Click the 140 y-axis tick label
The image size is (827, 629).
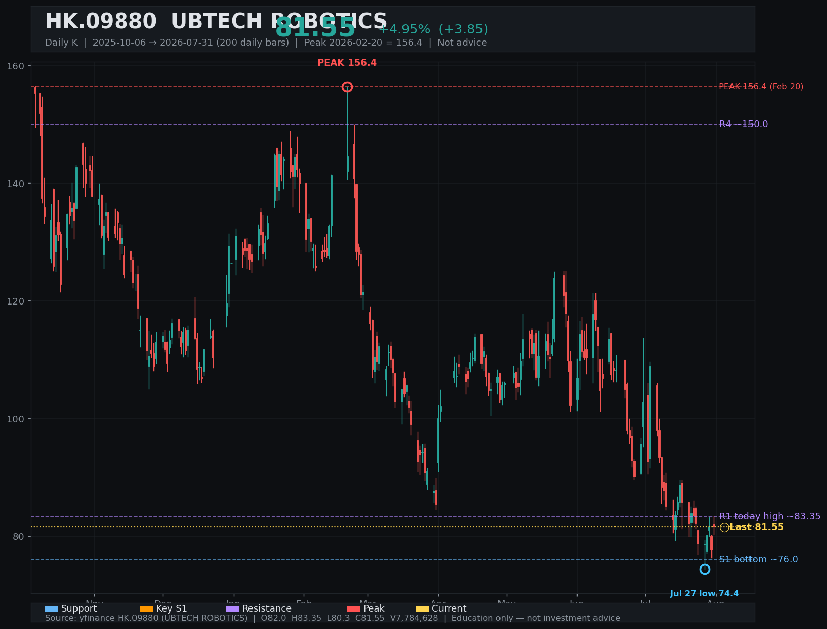pos(16,184)
